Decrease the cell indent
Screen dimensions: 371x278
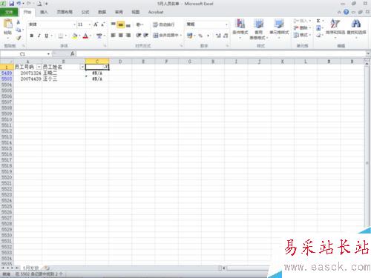click(x=139, y=36)
